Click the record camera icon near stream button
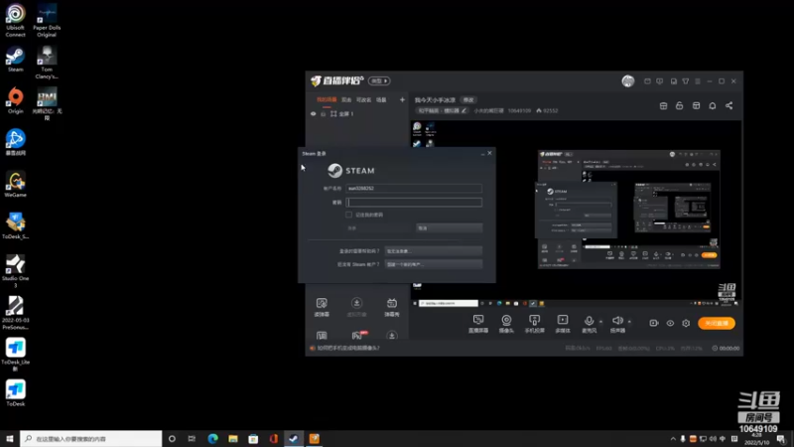Screen dimensions: 794x447 click(x=654, y=324)
